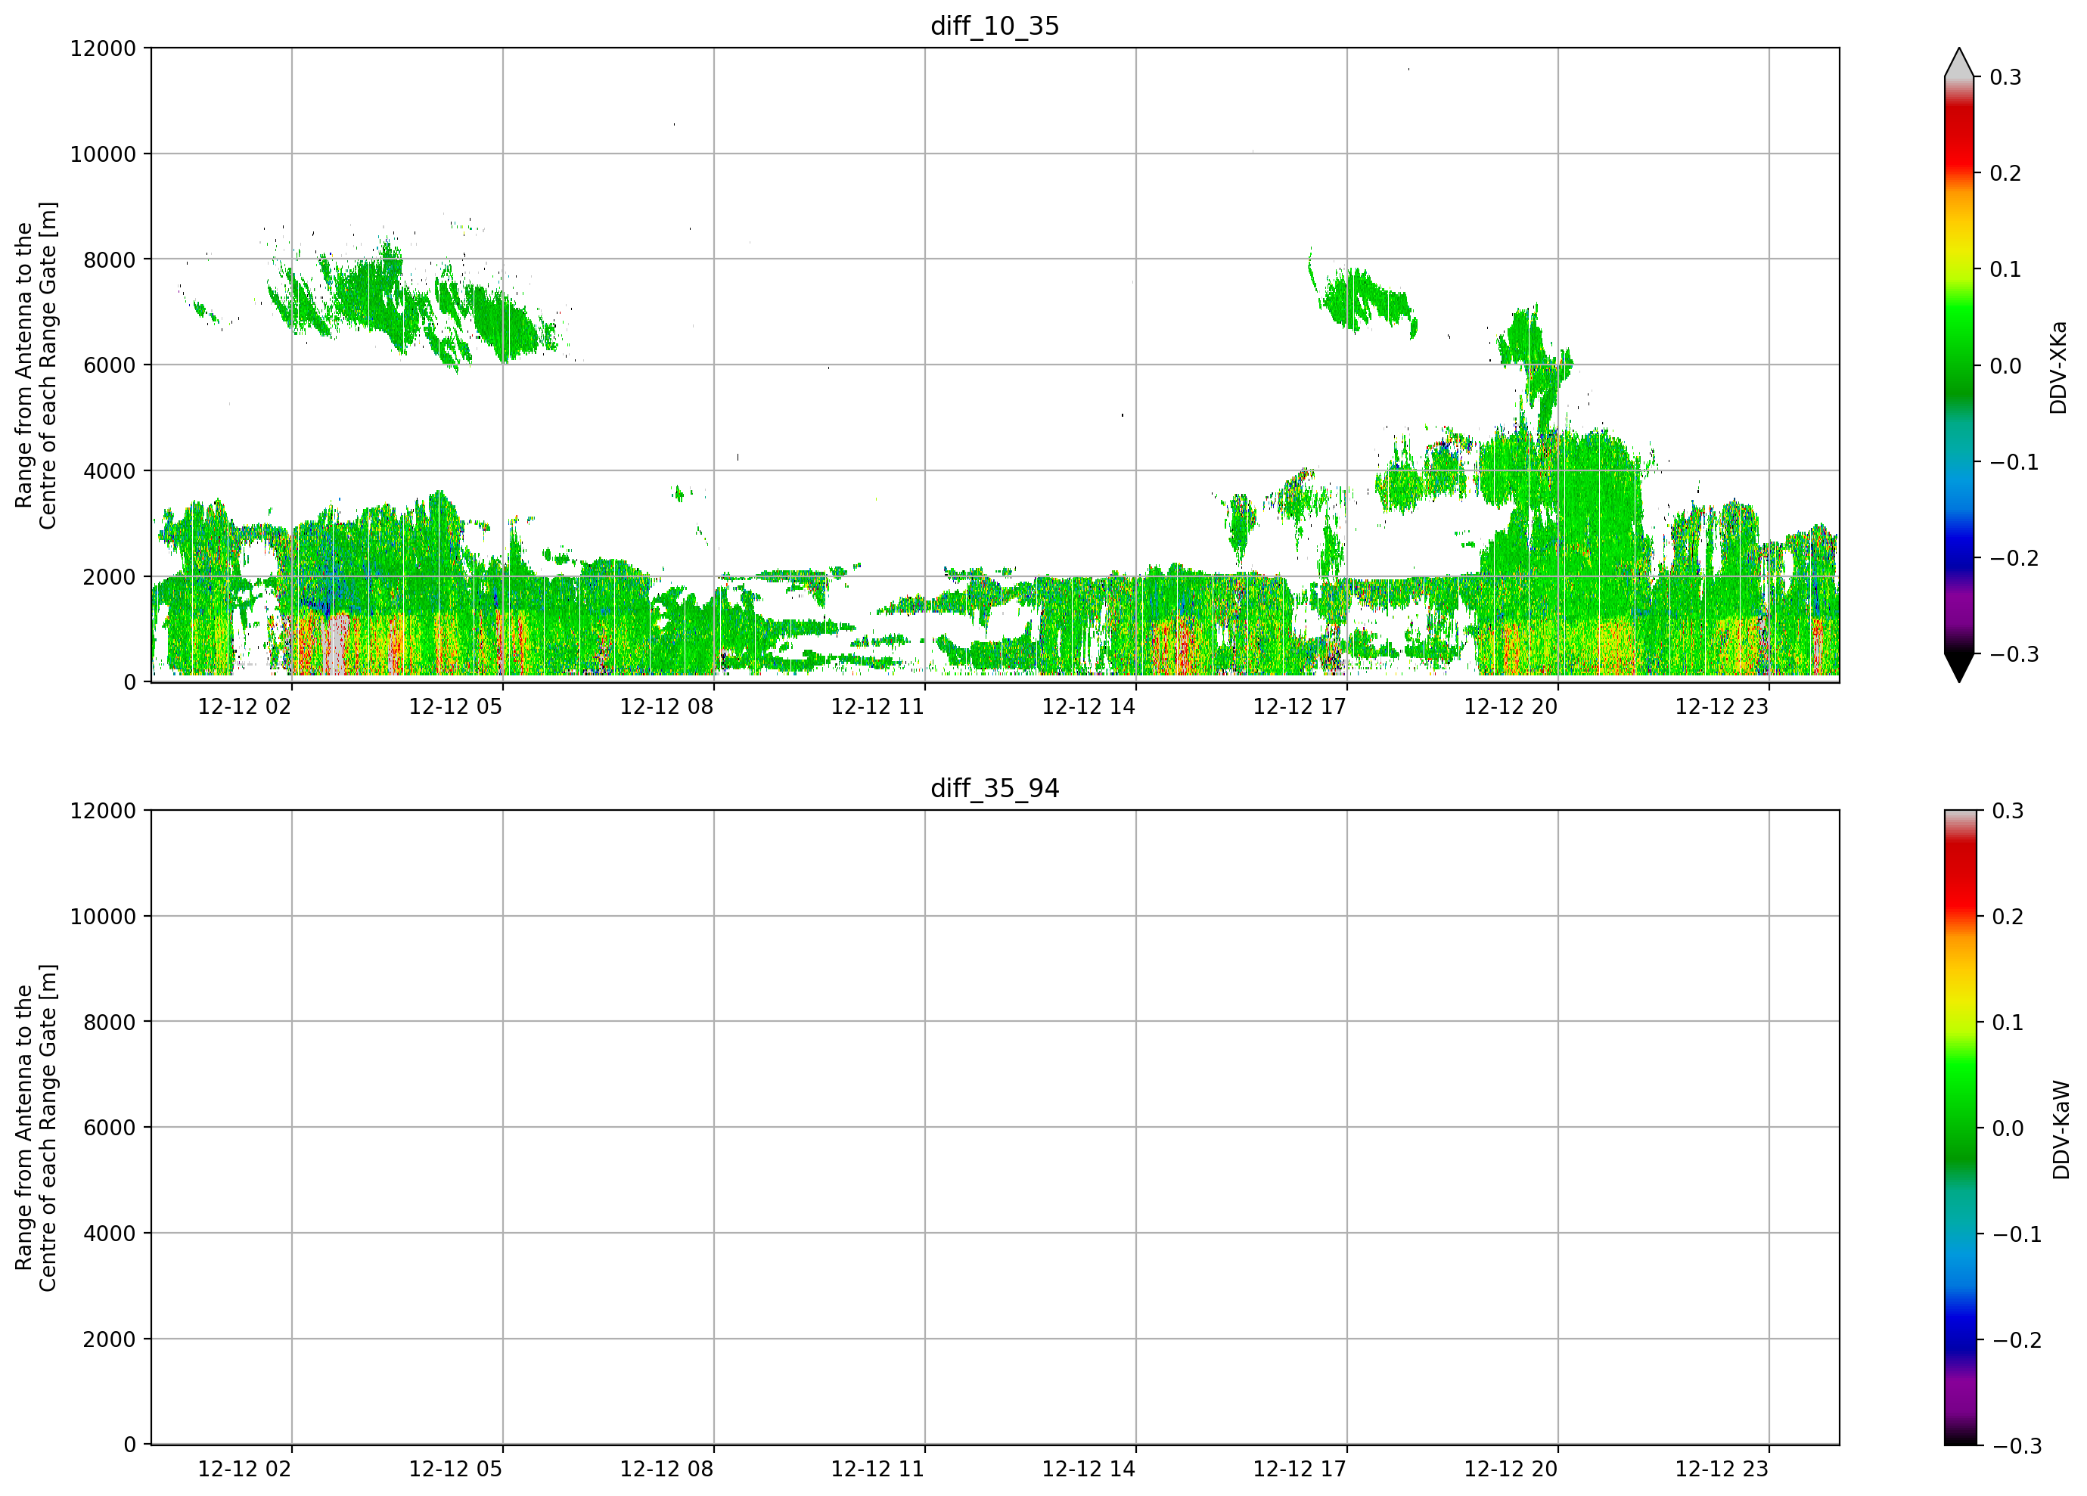Click the gray upper extend arrow on DDV-XKa colorbar
Image resolution: width=2087 pixels, height=1496 pixels.
(1959, 62)
